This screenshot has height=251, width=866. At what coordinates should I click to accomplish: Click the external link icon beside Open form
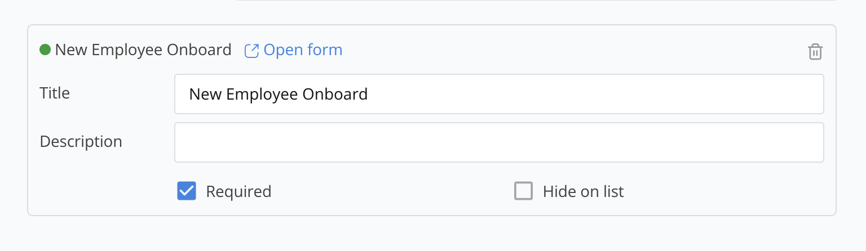pos(251,51)
